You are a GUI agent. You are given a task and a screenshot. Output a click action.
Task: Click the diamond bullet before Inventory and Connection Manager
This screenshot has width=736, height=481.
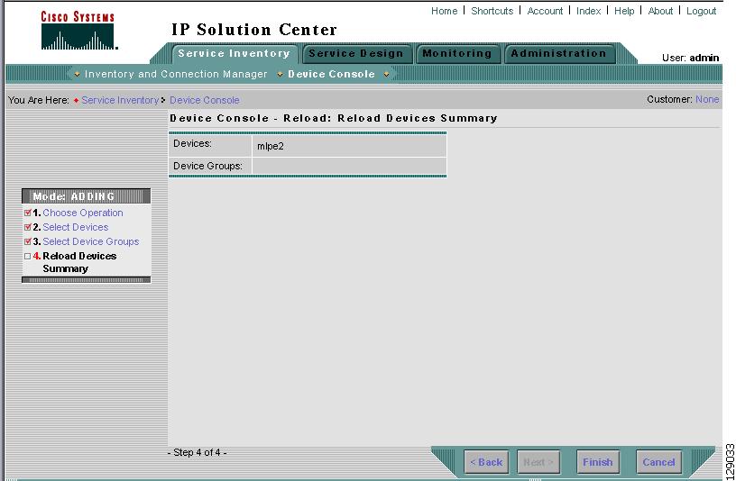77,74
